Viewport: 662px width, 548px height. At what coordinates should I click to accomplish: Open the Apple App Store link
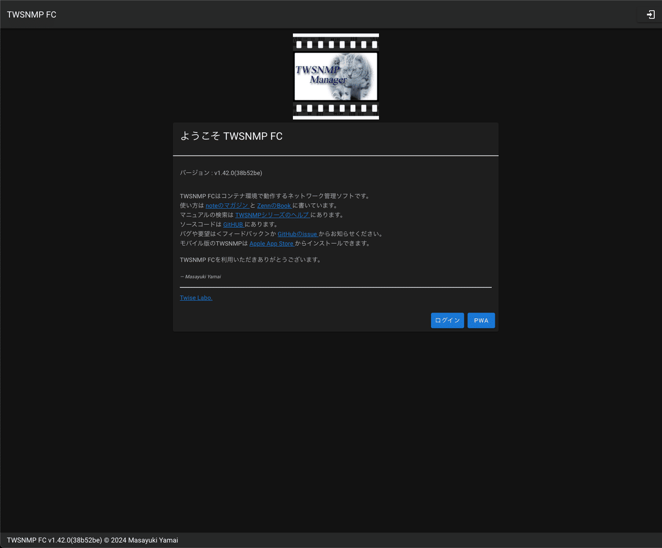pyautogui.click(x=272, y=243)
